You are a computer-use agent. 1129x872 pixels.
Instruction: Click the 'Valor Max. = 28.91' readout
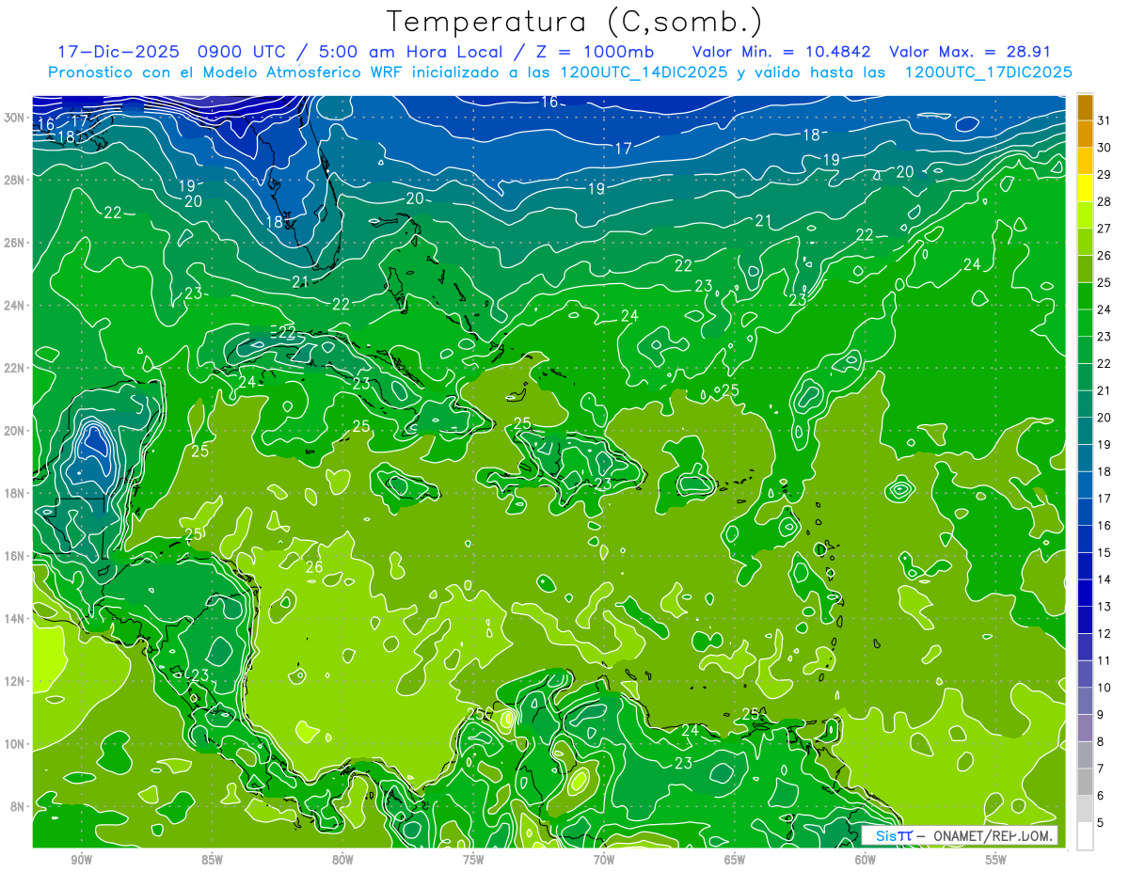coord(970,52)
